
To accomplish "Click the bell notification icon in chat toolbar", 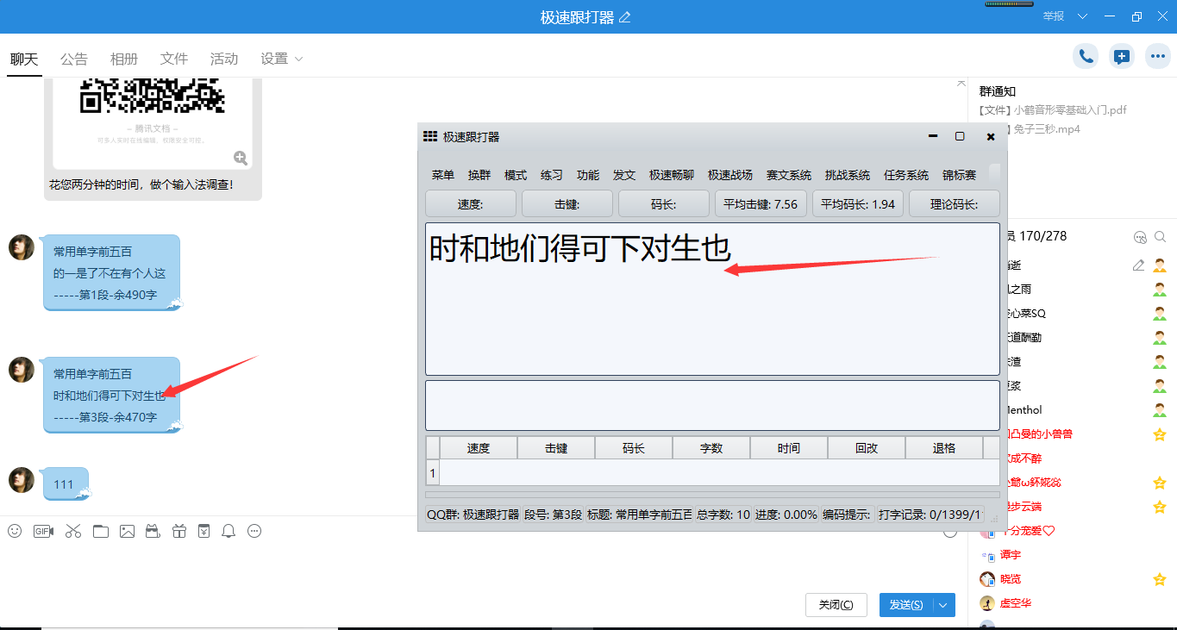I will [x=229, y=531].
